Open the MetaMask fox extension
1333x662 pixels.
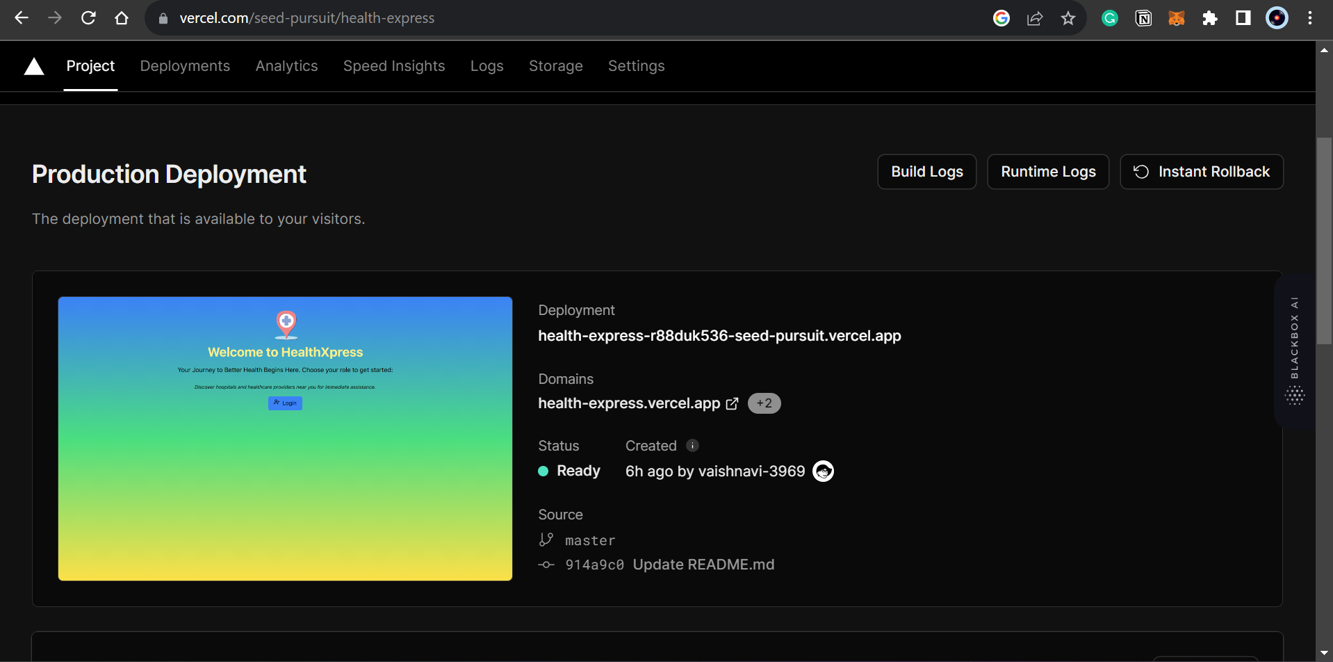click(x=1177, y=18)
